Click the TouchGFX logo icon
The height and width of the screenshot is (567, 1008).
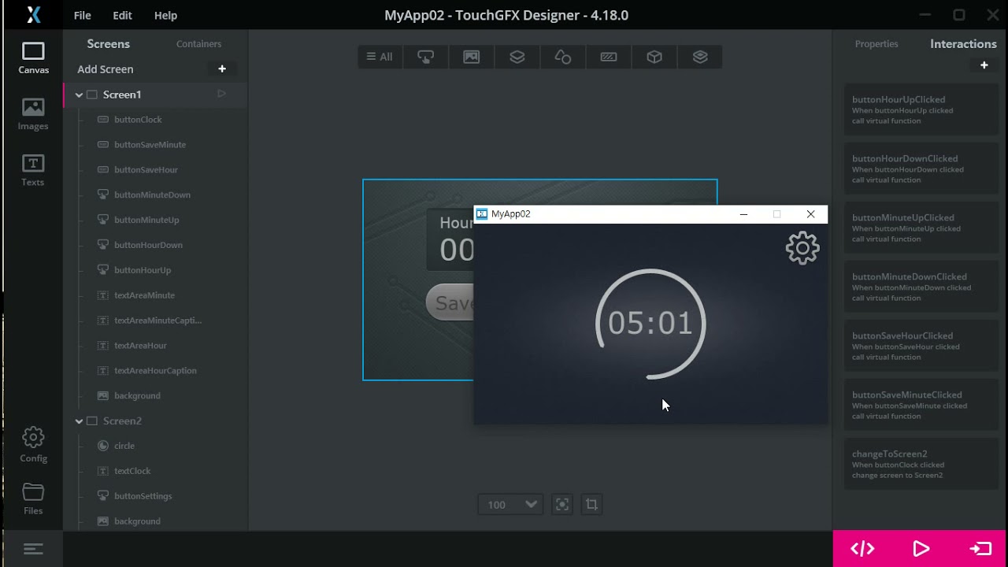point(33,15)
